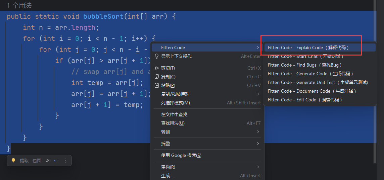This screenshot has width=384, height=180.
Task: Choose 剪切(T) from context menu
Action: (207, 68)
